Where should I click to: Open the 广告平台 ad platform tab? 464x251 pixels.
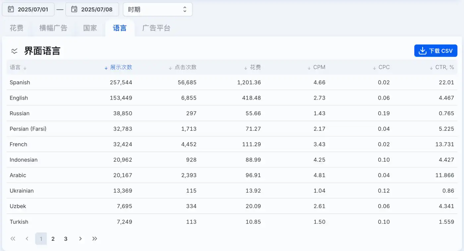tap(156, 28)
